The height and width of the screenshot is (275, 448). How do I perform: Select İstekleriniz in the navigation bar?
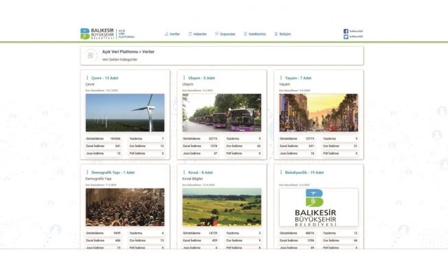(255, 34)
